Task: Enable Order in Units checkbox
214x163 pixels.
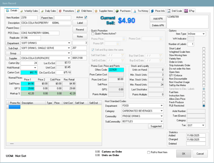Action: (x=204, y=62)
